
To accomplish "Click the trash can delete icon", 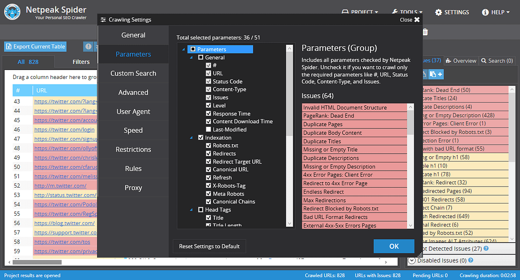I will [425, 32].
